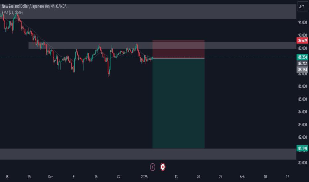Click the 85.000 level on price scale

pyautogui.click(x=302, y=99)
